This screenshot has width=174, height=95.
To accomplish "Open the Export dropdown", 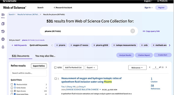I will (x=91, y=67).
